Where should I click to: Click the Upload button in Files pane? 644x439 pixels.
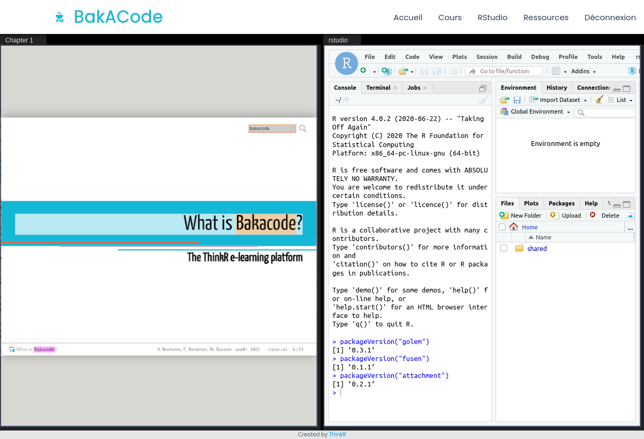(x=566, y=216)
